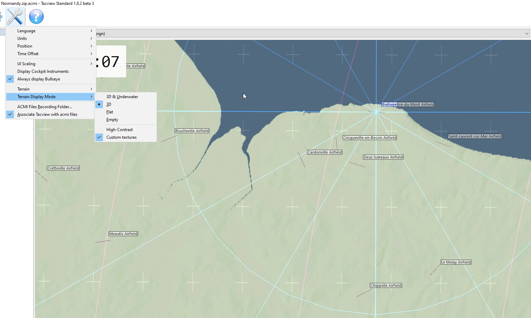Click the Bullseye label on map
Viewport: 531px width, 318px height.
pos(390,104)
